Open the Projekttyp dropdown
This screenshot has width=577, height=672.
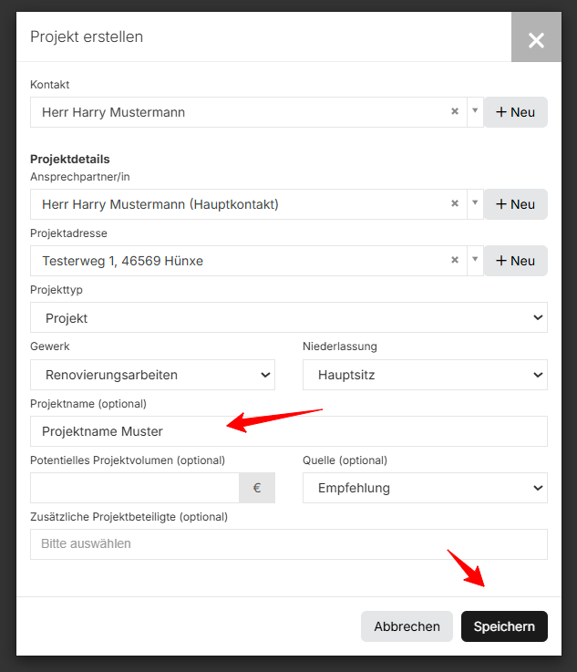(289, 317)
